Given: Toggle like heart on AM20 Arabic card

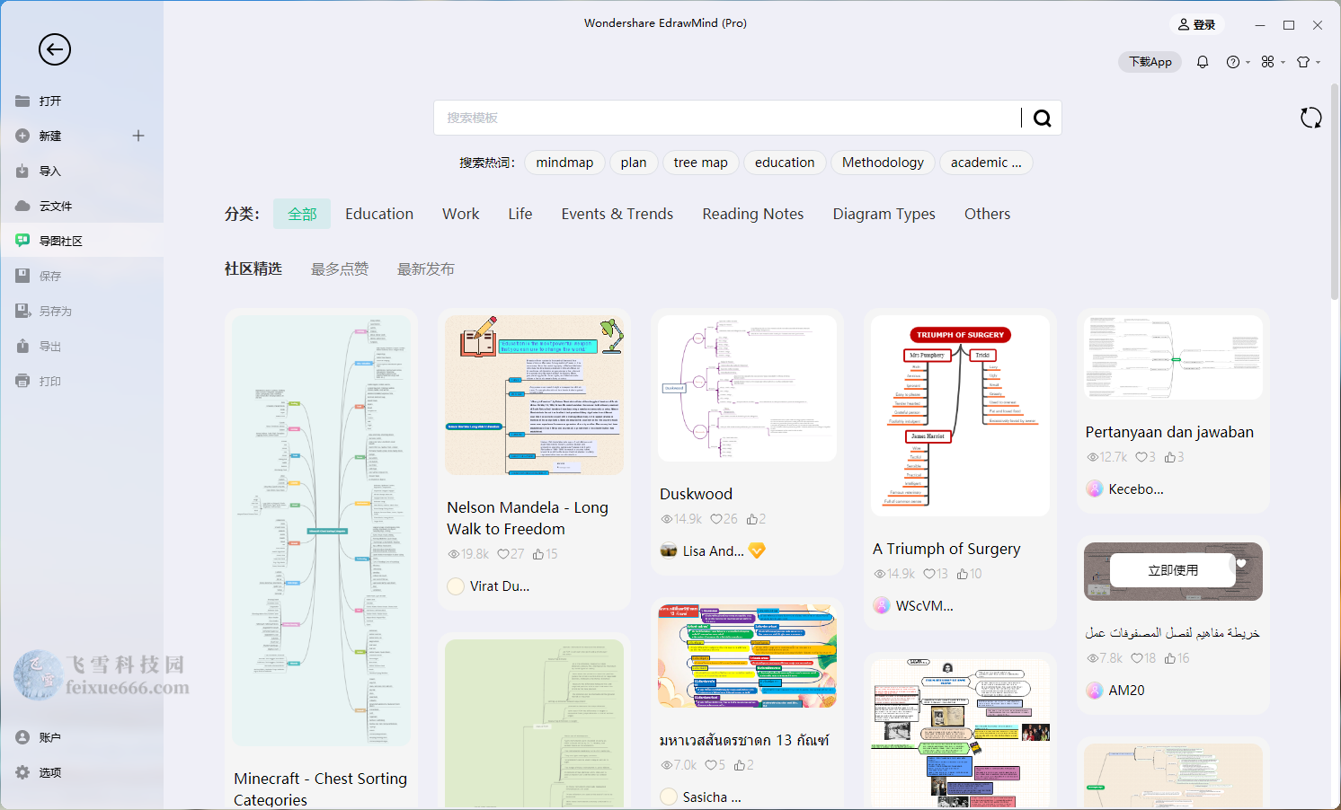Looking at the screenshot, I should [1137, 658].
